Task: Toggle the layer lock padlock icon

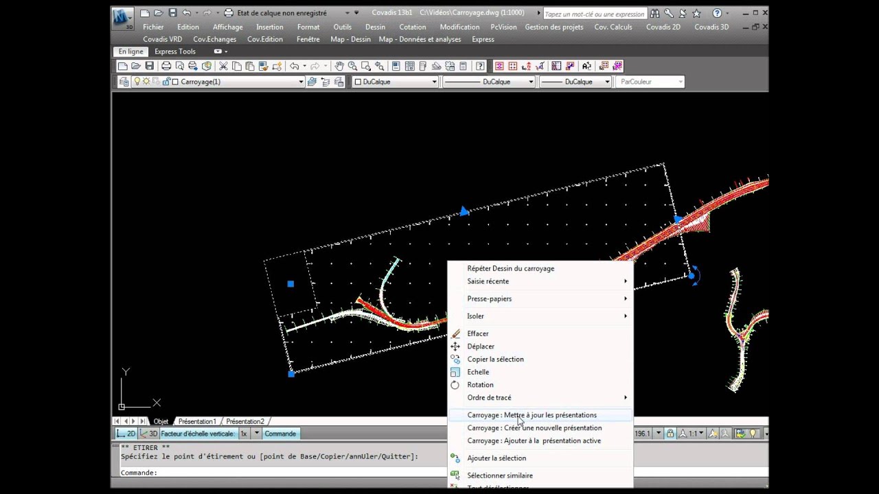Action: (166, 82)
